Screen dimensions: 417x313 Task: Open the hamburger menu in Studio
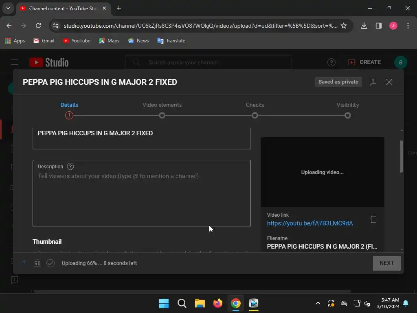pos(15,62)
